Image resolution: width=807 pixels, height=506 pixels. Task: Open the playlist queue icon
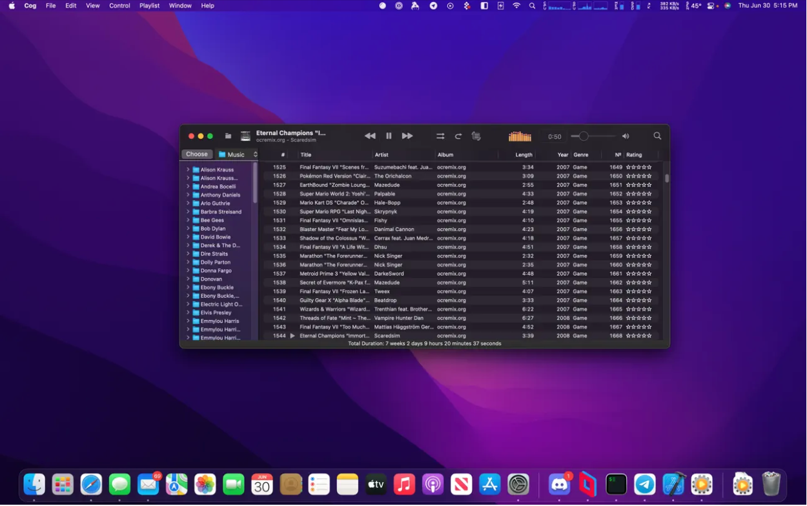[x=476, y=136]
